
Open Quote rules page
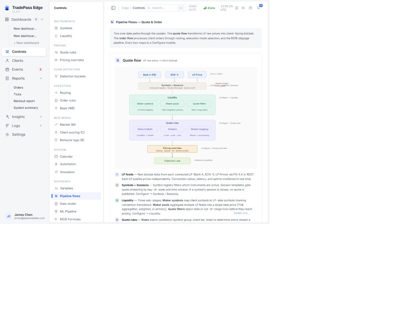coord(76,52)
